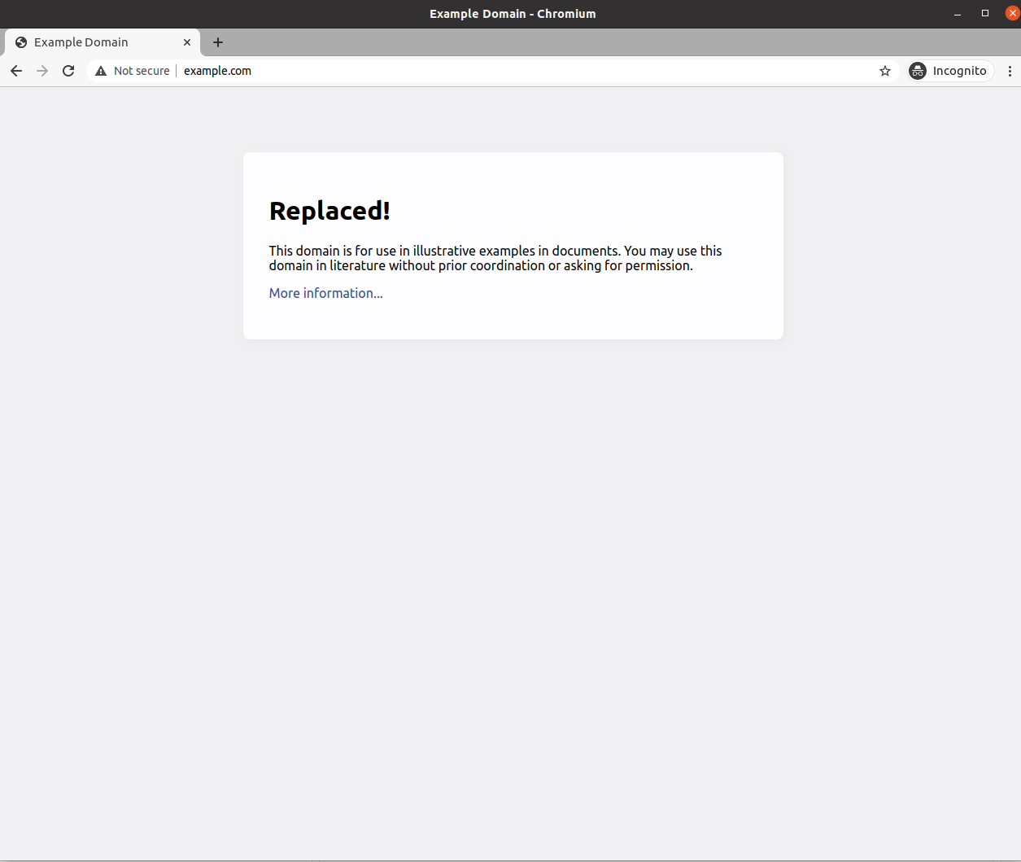
Task: Go back to the previous page
Action: 16,71
